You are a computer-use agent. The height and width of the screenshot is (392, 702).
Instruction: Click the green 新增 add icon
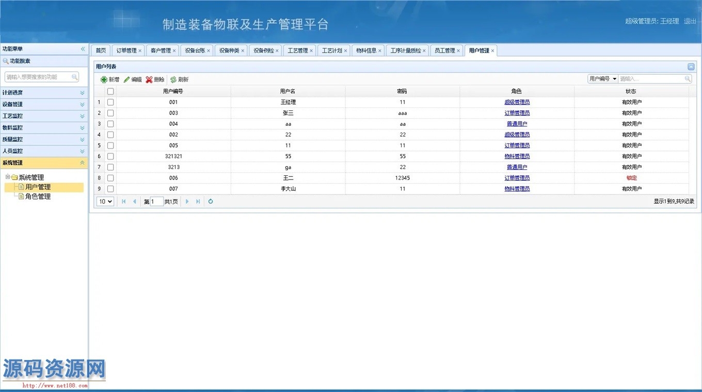[x=104, y=79]
